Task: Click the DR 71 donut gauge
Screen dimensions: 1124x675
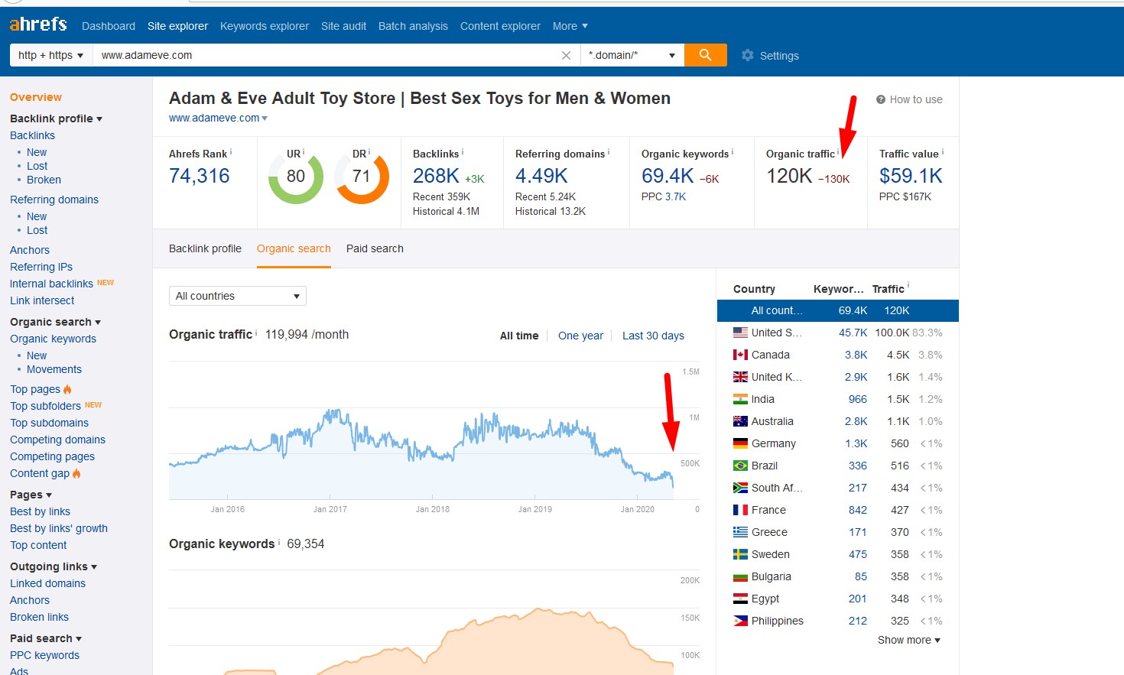Action: [x=362, y=177]
